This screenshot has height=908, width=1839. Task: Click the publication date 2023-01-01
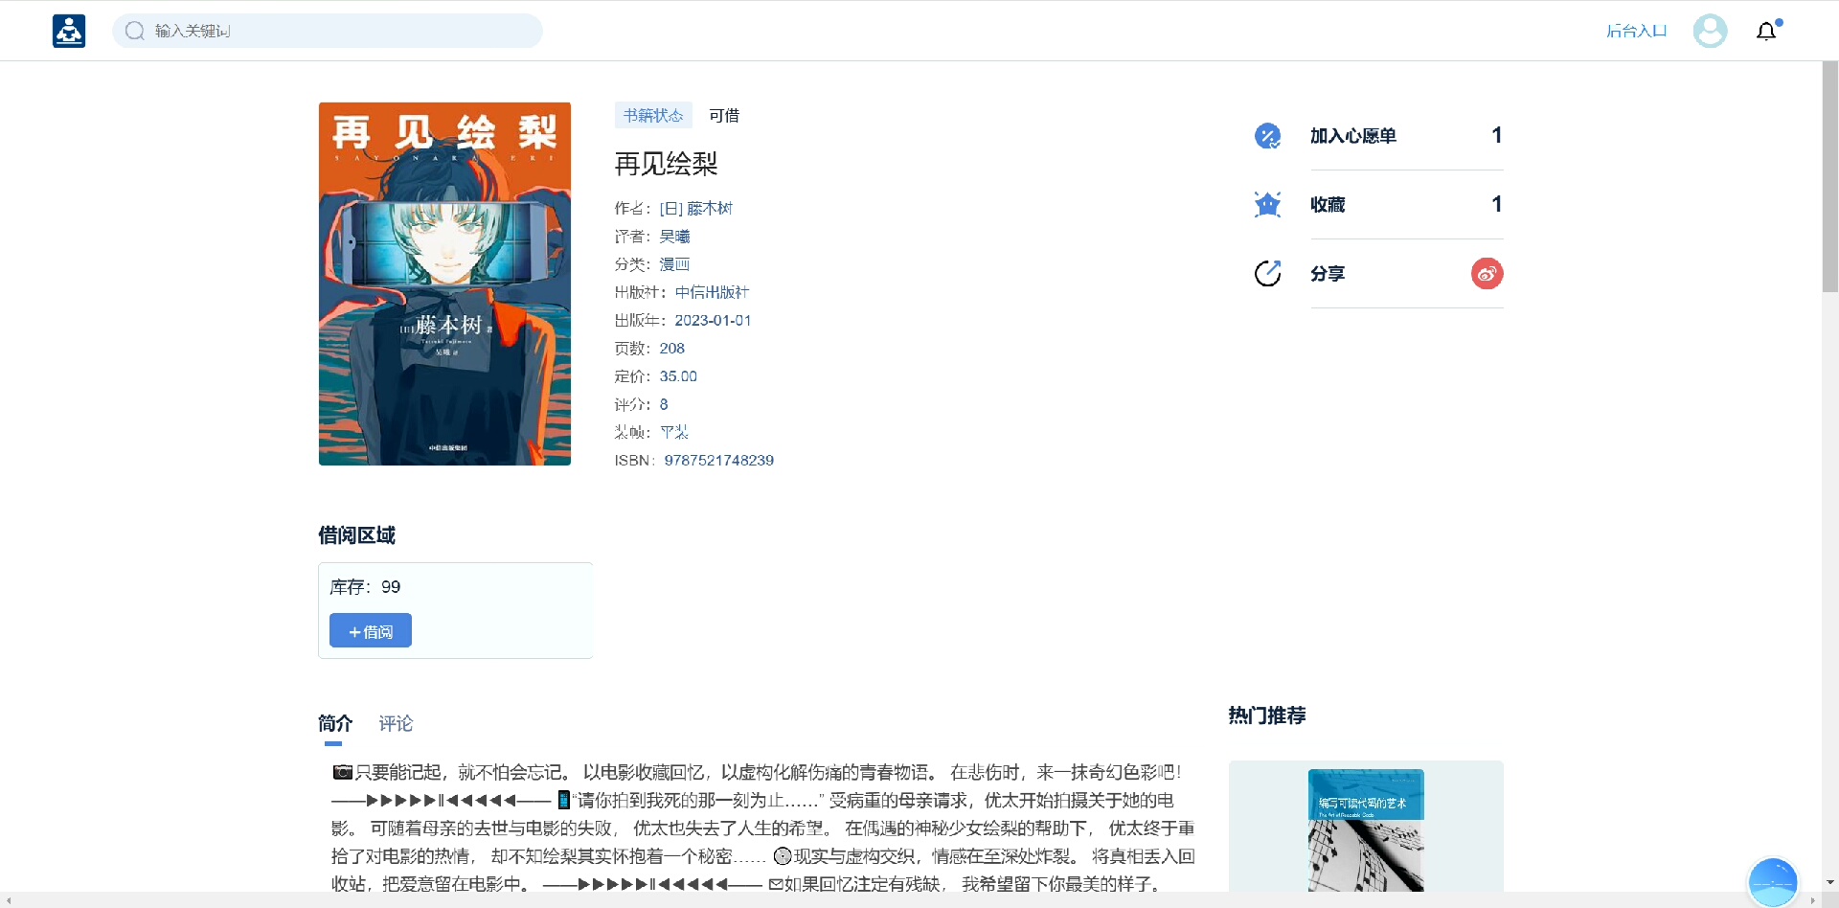click(713, 321)
